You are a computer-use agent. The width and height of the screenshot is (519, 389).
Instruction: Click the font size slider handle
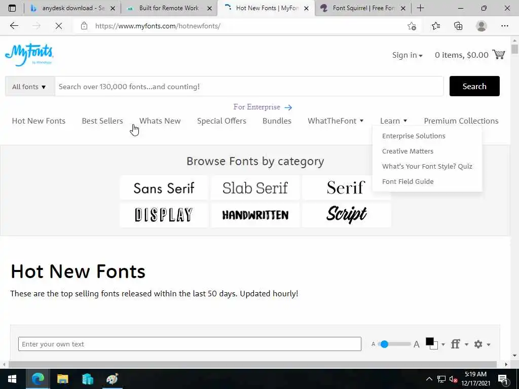click(x=384, y=344)
